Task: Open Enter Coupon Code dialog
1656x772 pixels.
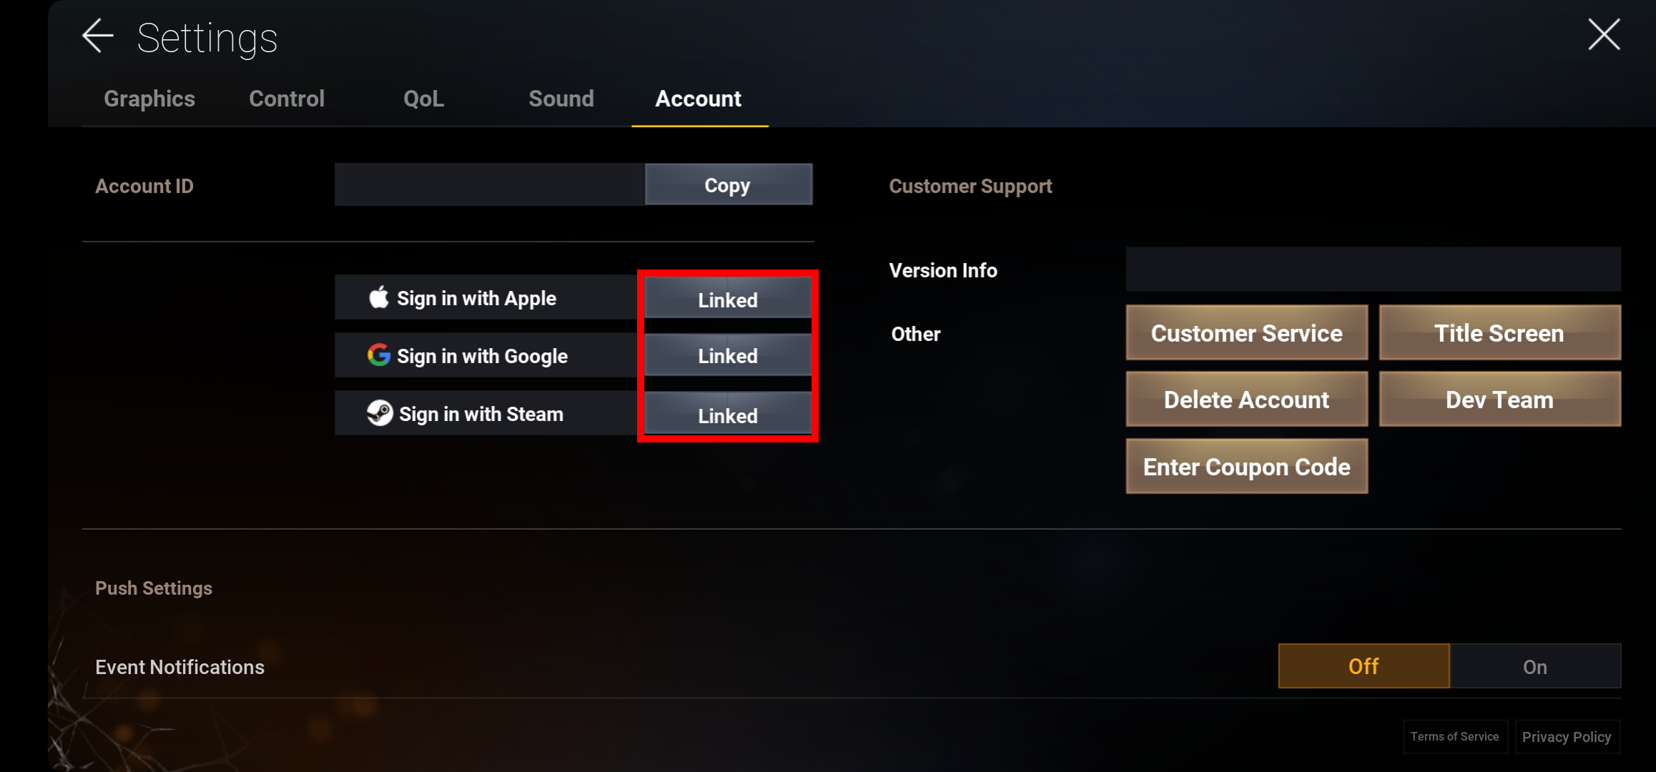Action: (x=1247, y=467)
